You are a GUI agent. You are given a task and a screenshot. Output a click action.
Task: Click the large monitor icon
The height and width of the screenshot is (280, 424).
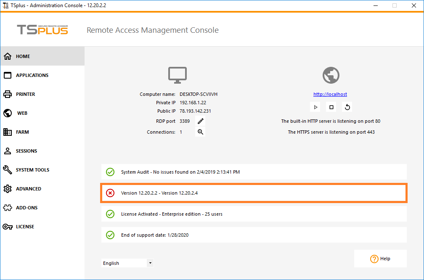[x=178, y=75]
